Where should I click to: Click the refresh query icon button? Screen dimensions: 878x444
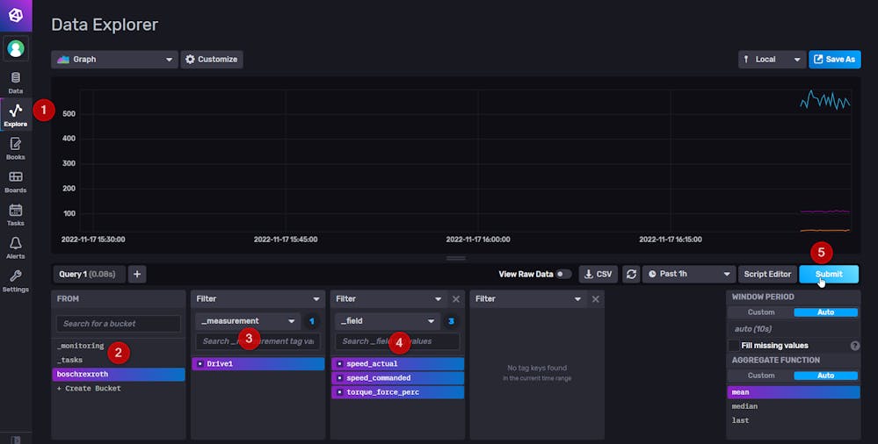click(631, 274)
